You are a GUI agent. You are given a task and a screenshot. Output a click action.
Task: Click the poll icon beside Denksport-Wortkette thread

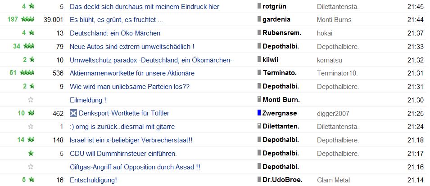[73, 113]
